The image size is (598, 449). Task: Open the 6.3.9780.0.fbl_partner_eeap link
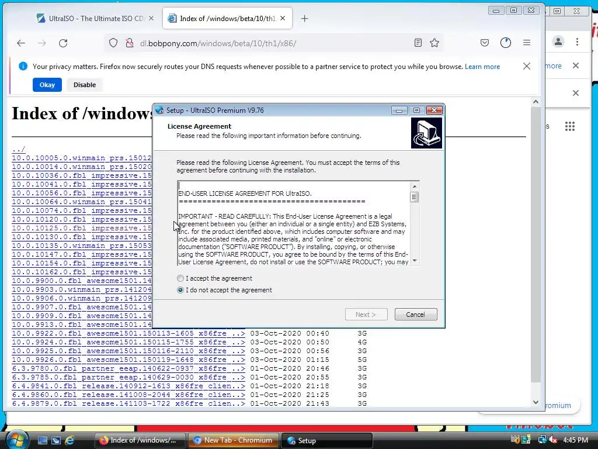128,368
